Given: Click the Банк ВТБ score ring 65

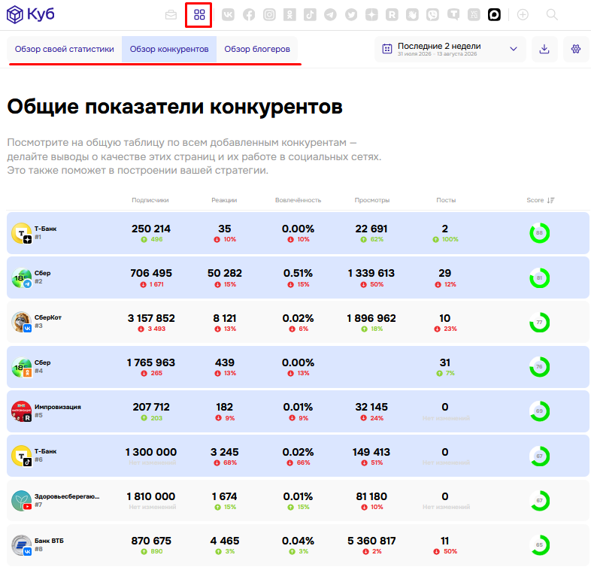Looking at the screenshot, I should point(539,545).
